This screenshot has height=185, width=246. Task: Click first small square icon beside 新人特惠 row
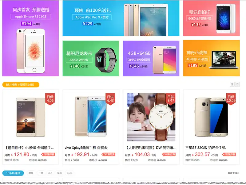[x=232, y=84]
